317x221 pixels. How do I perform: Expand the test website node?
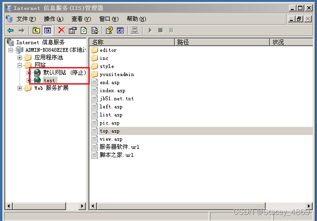[29, 80]
